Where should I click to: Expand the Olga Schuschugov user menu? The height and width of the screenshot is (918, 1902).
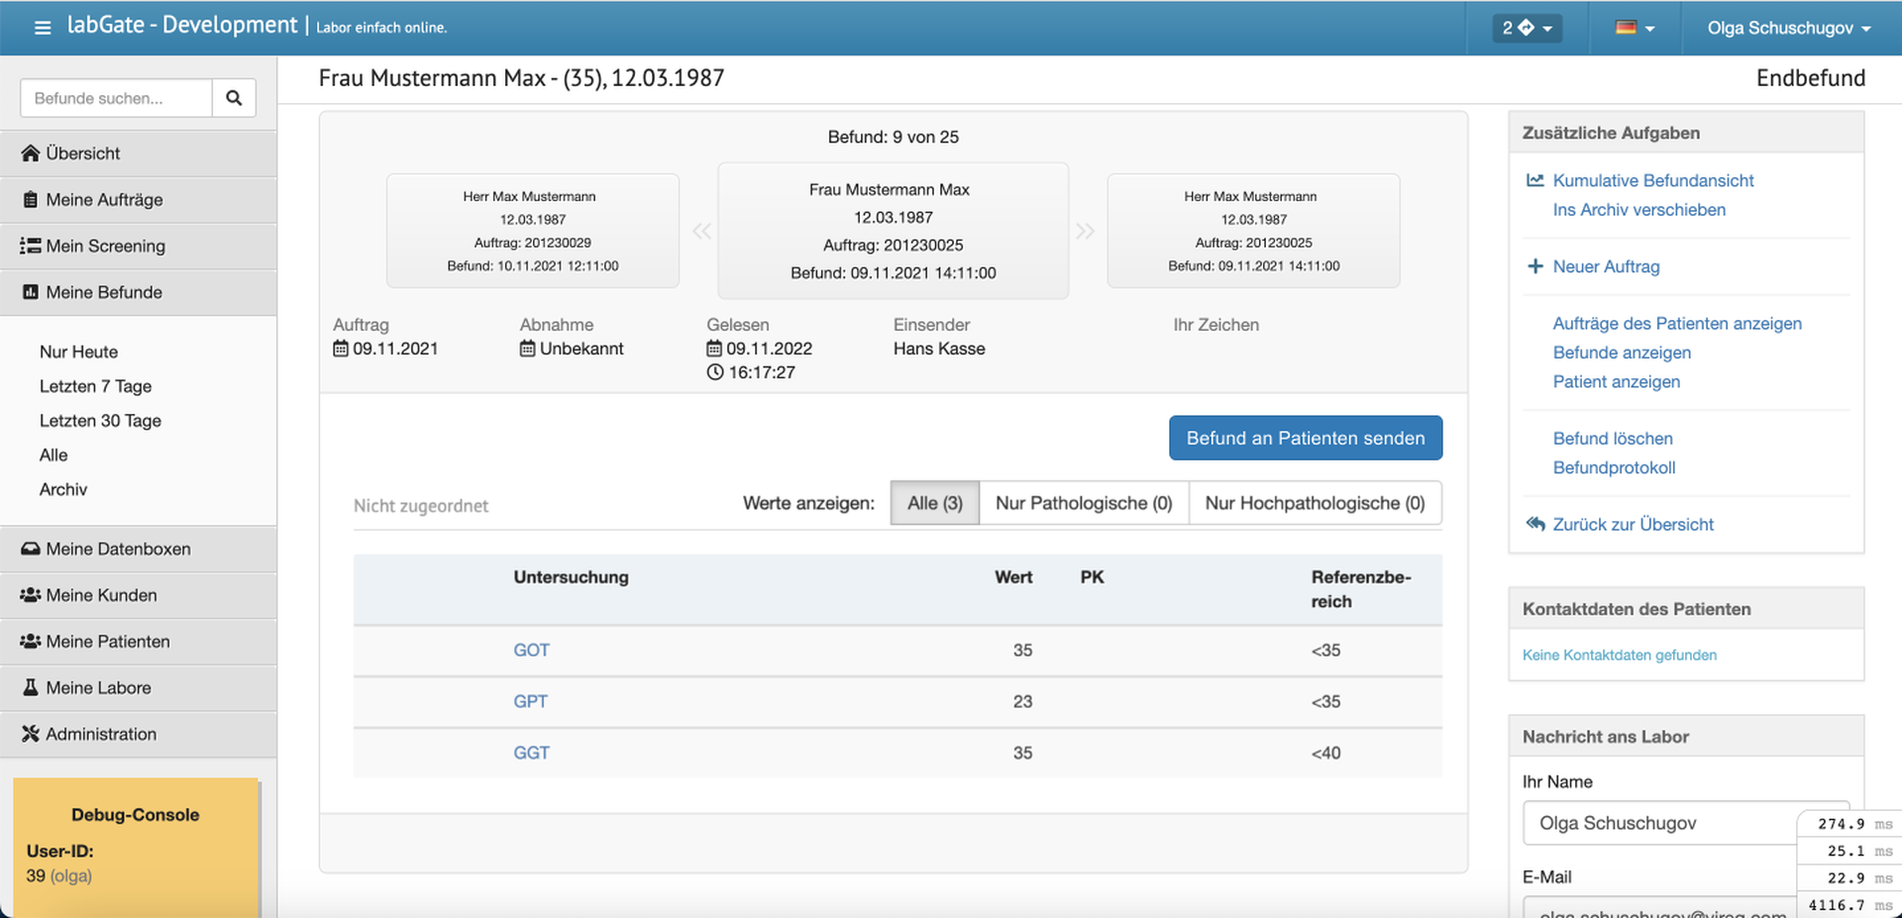tap(1788, 28)
